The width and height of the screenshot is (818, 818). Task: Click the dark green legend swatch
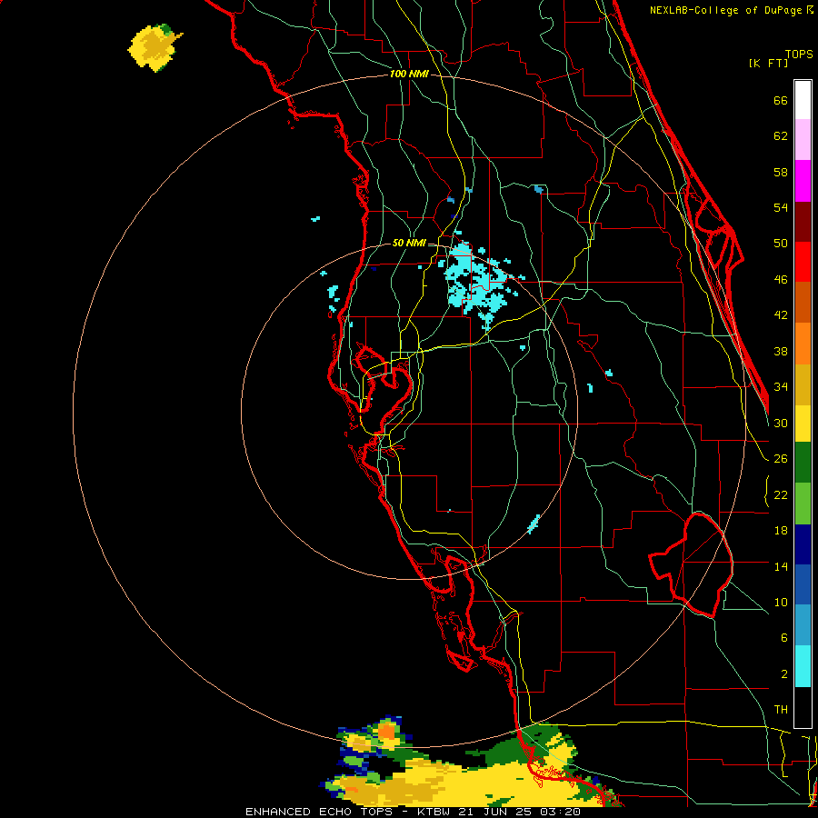(803, 463)
